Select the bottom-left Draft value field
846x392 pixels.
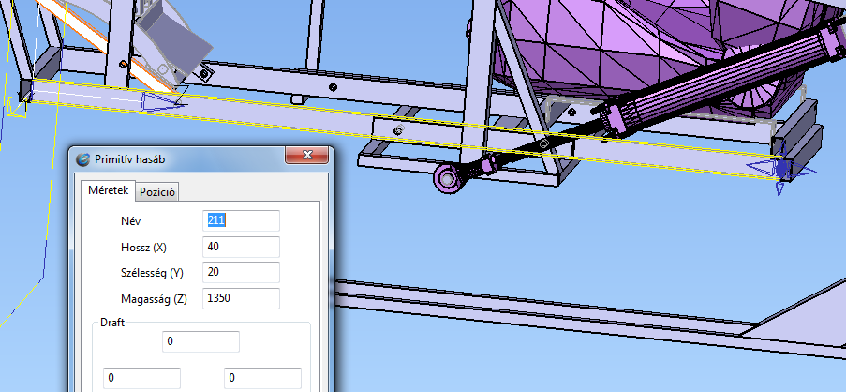pos(141,378)
